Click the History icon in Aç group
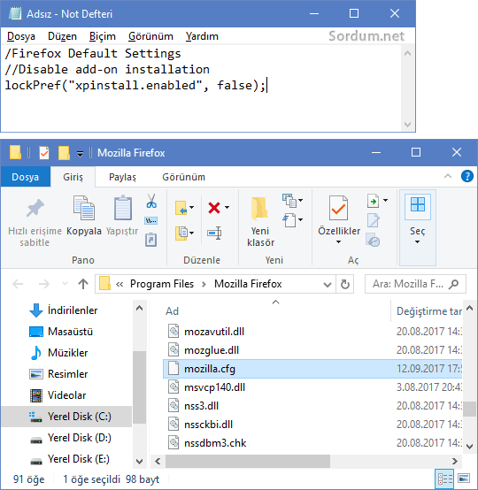Image resolution: width=478 pixels, height=490 pixels. click(373, 240)
